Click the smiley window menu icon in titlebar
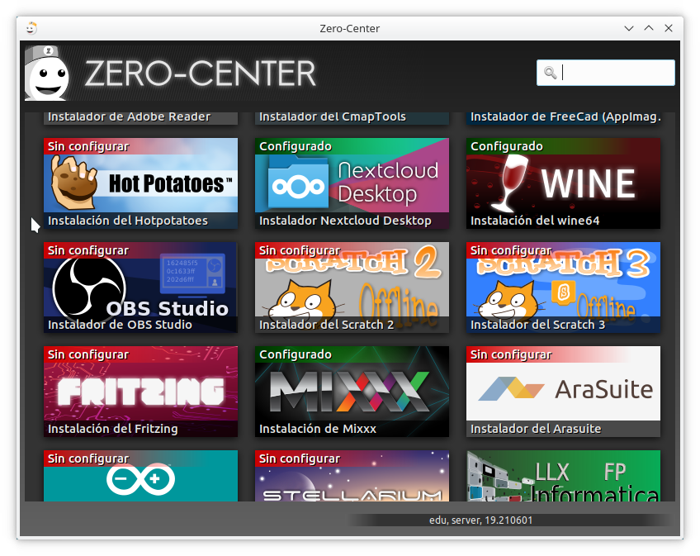This screenshot has height=556, width=700. pos(31,27)
